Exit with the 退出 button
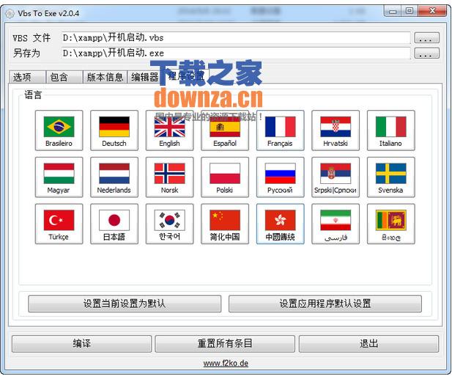Screen dimensions: 452x376 coord(368,344)
